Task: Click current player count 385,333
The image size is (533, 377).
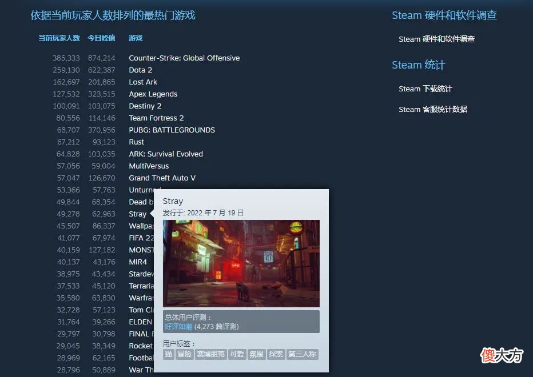Action: click(x=66, y=58)
